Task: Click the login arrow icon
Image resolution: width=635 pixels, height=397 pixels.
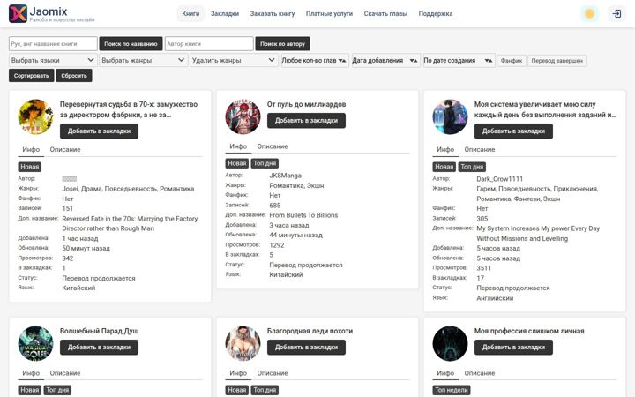Action: pyautogui.click(x=616, y=14)
